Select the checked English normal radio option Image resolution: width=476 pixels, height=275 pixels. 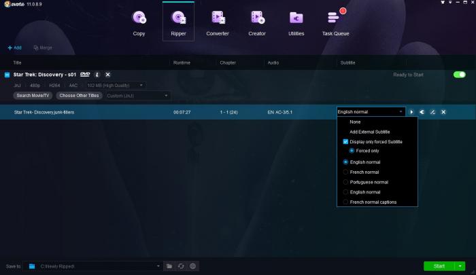[x=345, y=162]
